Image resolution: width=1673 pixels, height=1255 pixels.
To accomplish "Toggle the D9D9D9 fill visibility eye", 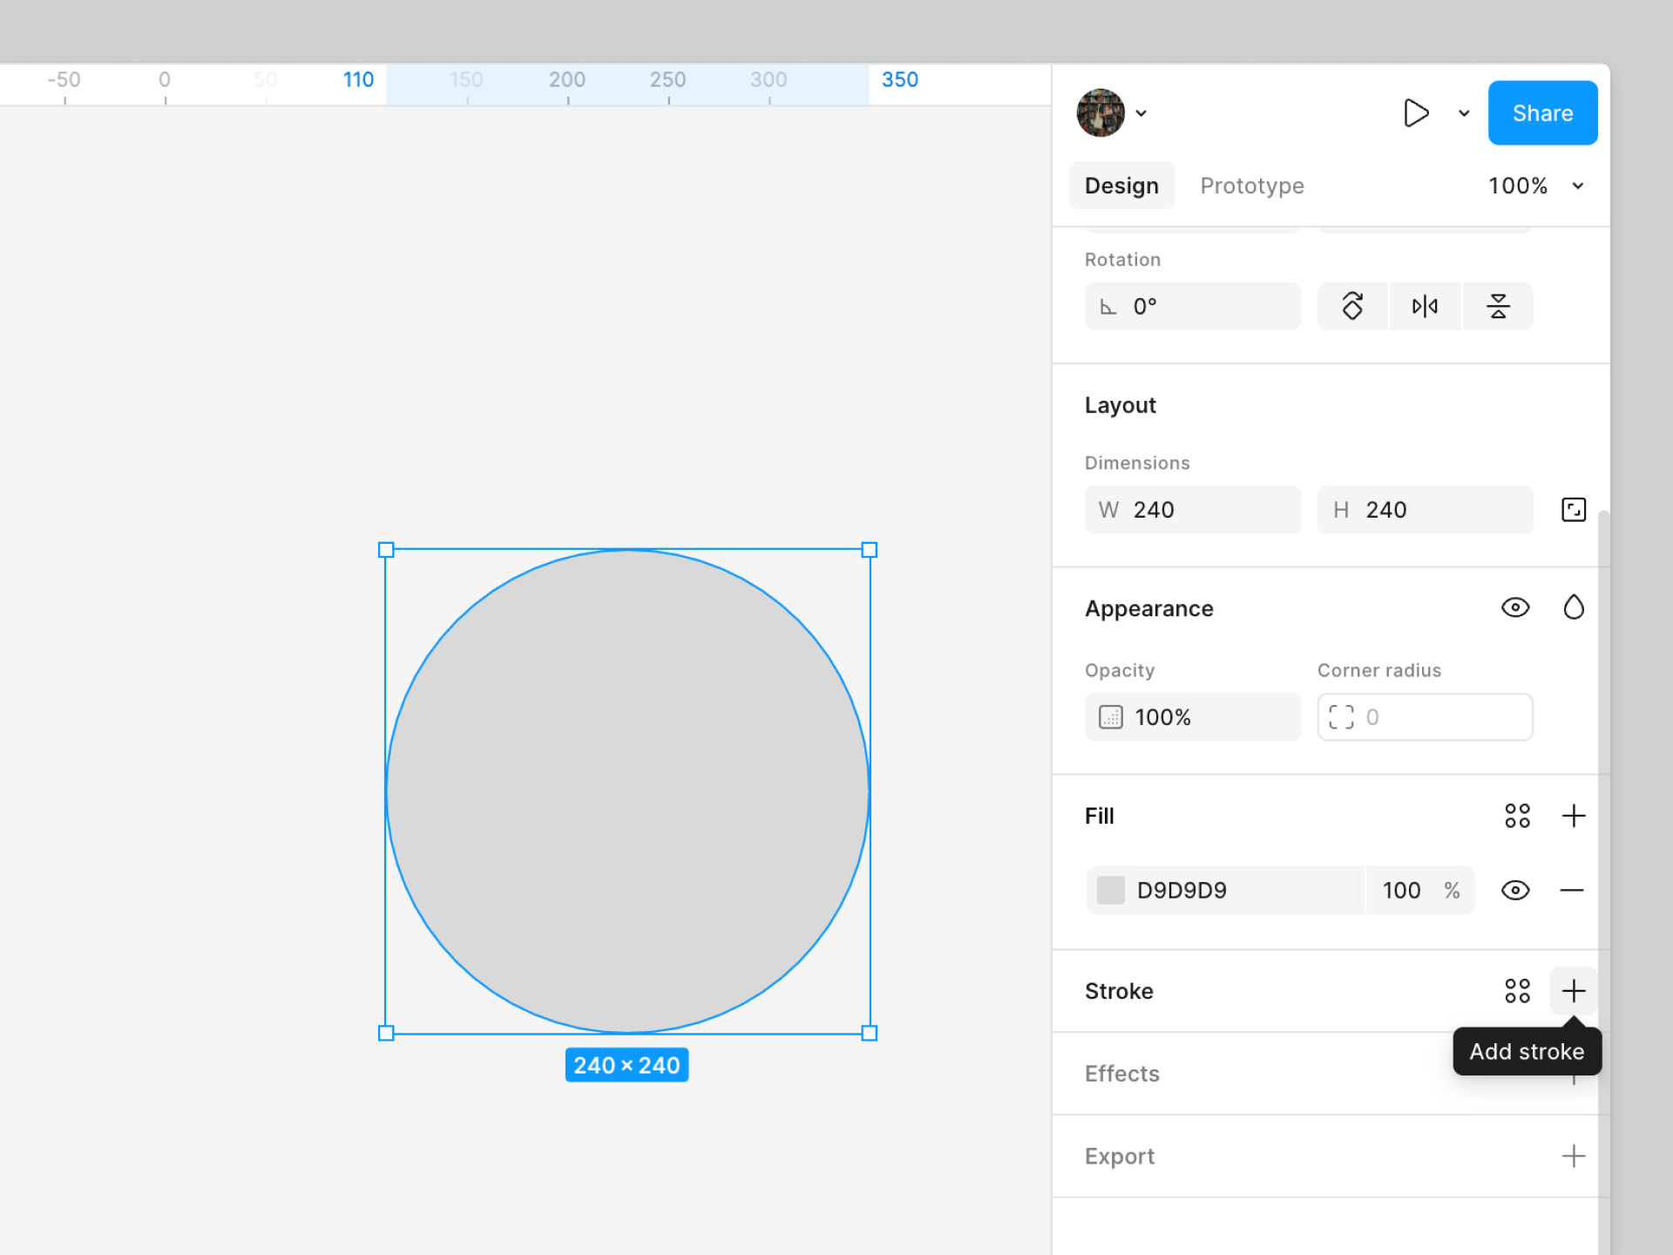I will [x=1515, y=890].
